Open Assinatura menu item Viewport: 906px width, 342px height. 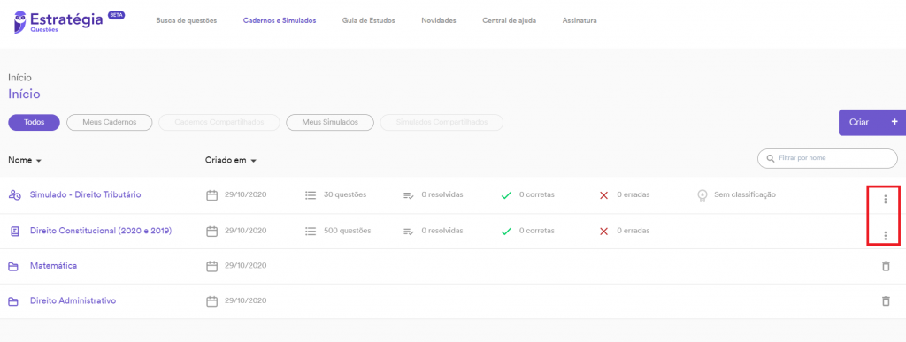[x=580, y=20]
